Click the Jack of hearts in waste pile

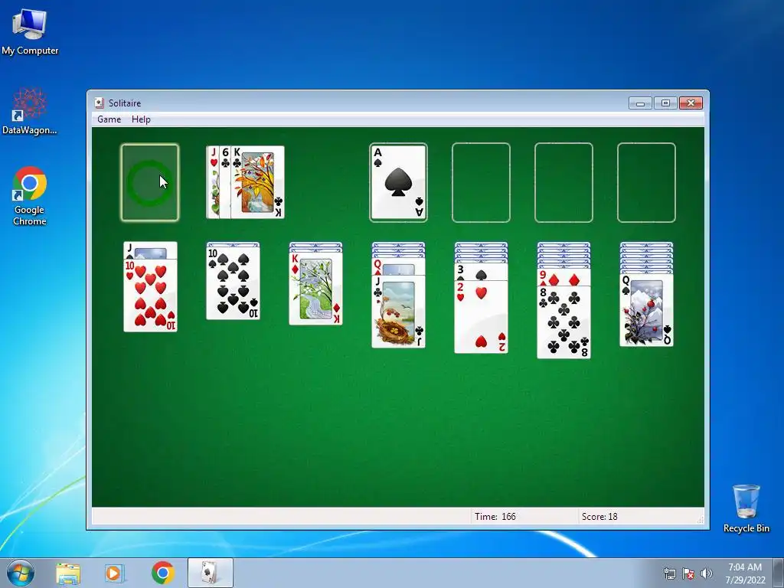[213, 182]
